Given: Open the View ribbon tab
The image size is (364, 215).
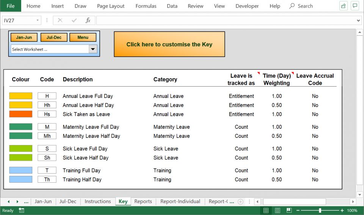Looking at the screenshot, I should (x=220, y=6).
